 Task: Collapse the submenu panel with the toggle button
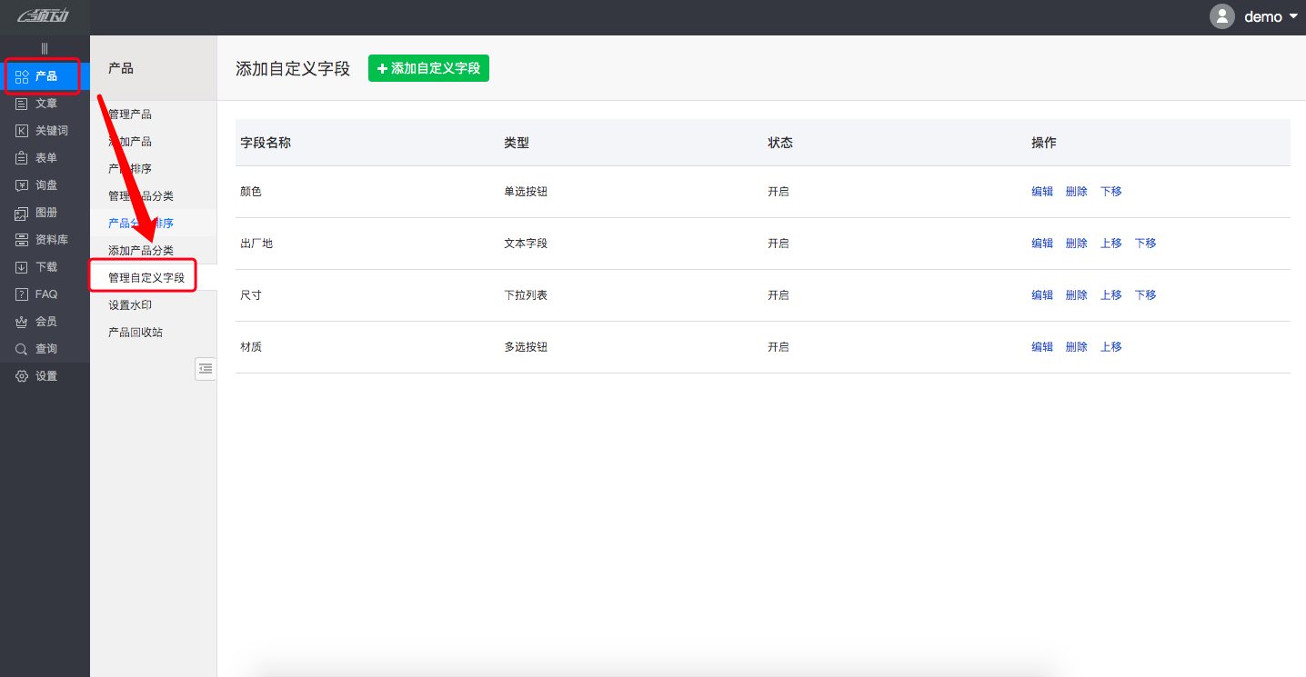click(x=206, y=368)
